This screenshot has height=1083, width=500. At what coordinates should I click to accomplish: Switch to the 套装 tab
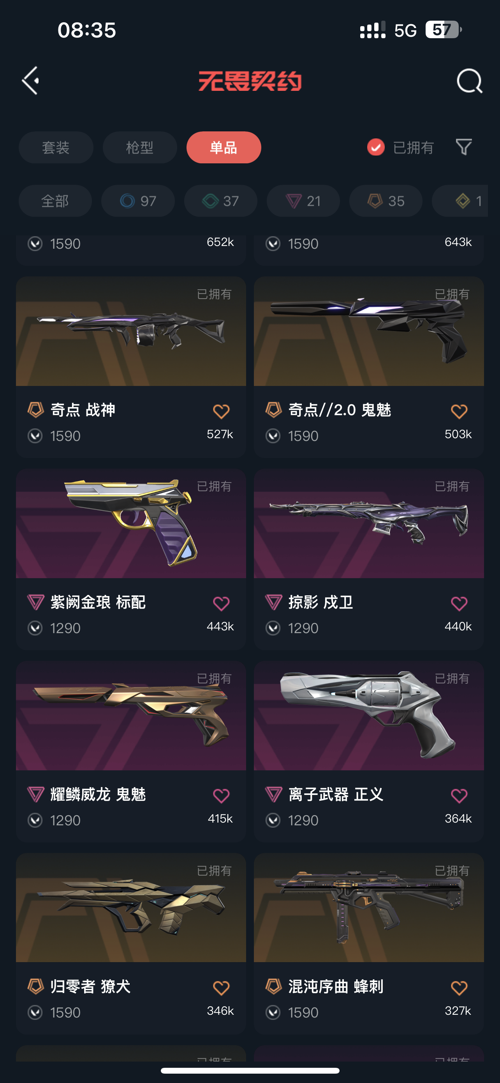pos(56,148)
